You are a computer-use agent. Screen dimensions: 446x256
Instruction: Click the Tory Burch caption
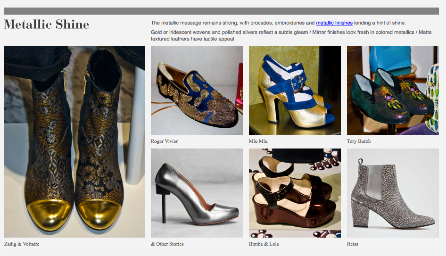point(359,141)
